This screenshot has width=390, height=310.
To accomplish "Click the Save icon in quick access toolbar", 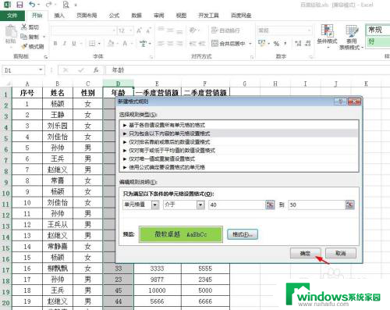I will pos(19,5).
